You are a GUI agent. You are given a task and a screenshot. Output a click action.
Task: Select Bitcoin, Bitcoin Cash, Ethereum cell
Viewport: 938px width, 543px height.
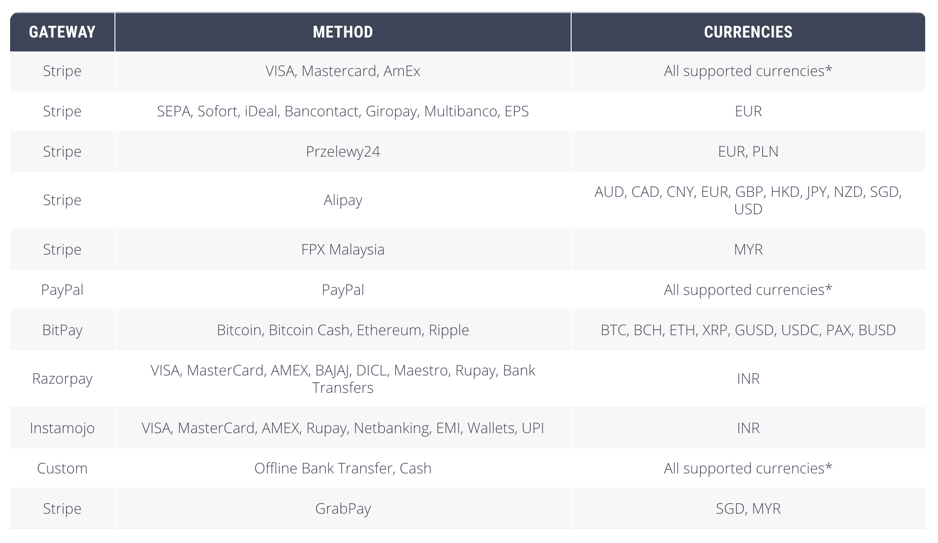(x=343, y=330)
